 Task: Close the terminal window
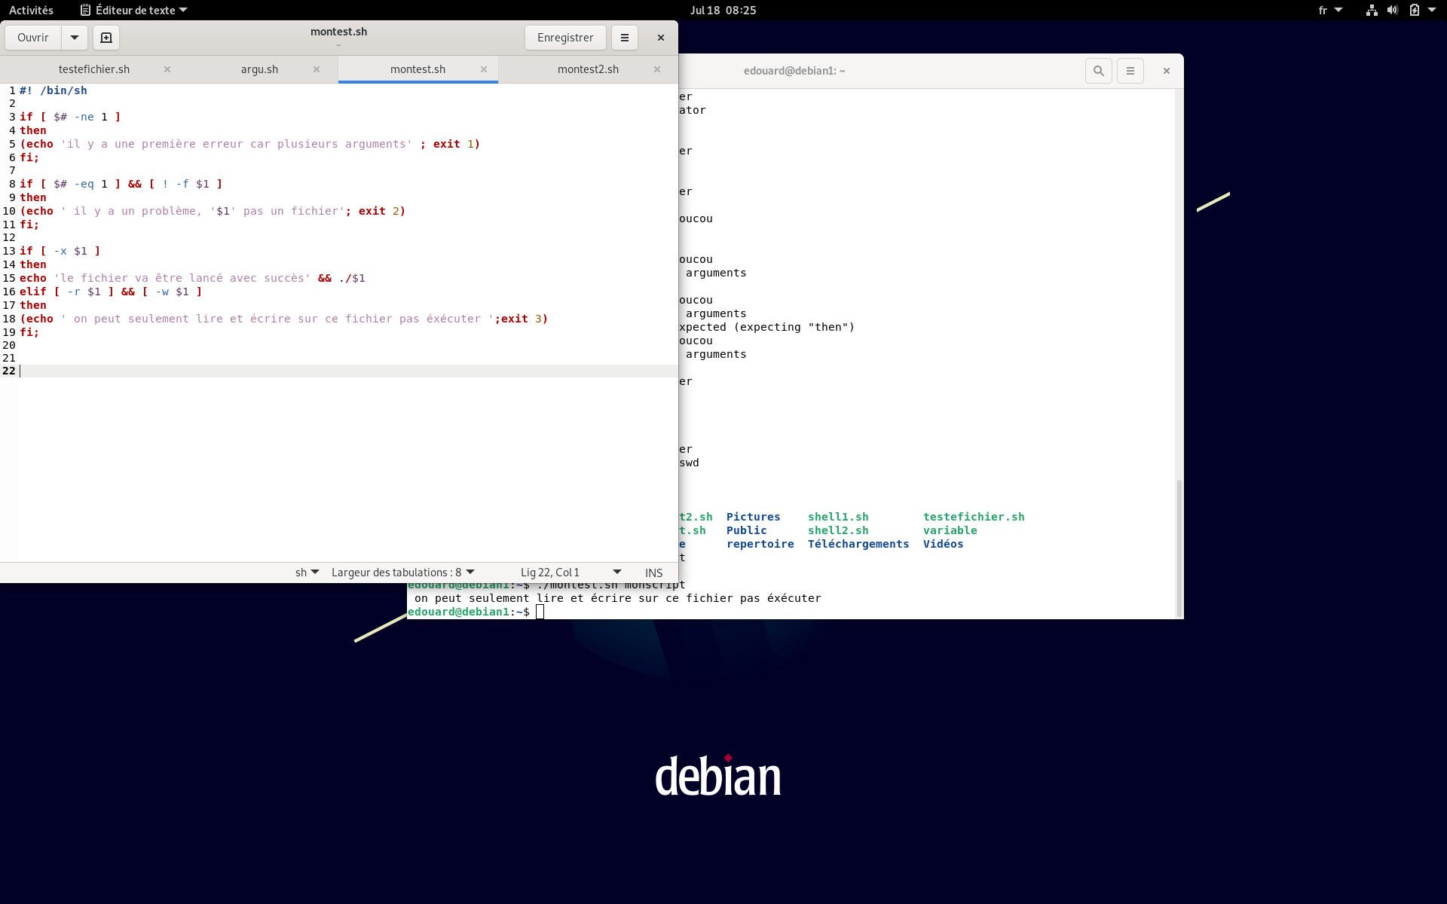[1167, 71]
